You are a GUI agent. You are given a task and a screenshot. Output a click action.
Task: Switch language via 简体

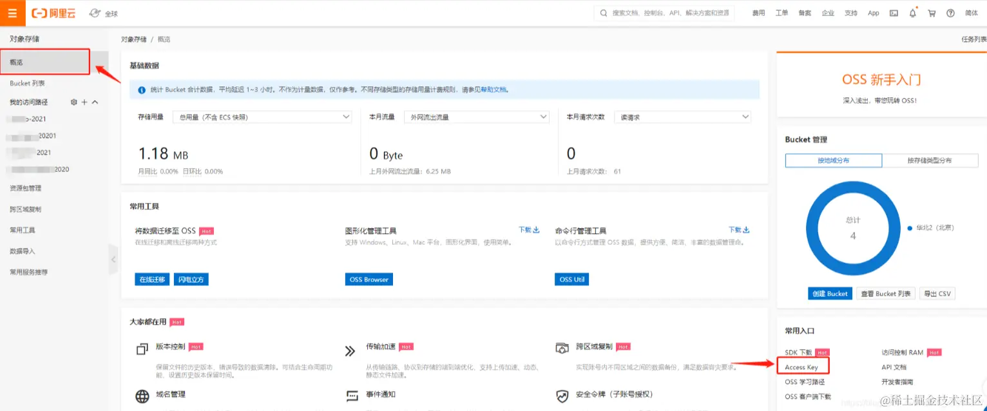(971, 13)
